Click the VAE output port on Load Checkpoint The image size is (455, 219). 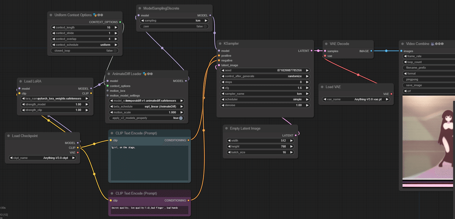tap(78, 152)
